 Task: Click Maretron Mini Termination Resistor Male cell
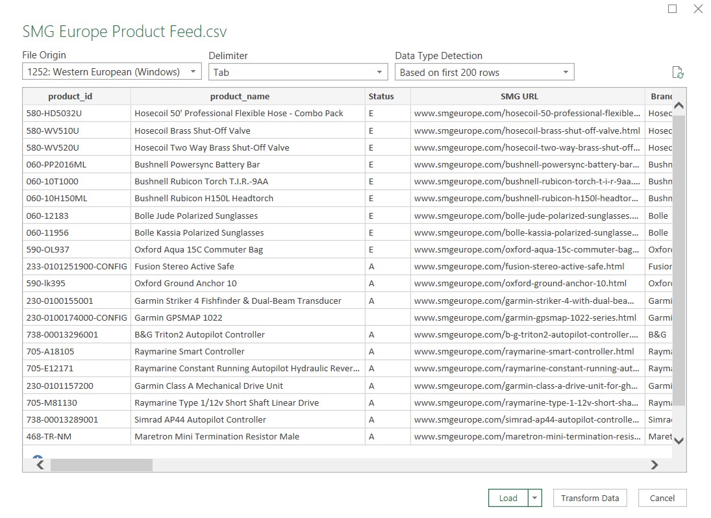[x=247, y=437]
